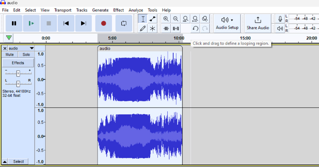Select the Multi-tool asterisk icon
This screenshot has height=167, width=319.
[152, 29]
